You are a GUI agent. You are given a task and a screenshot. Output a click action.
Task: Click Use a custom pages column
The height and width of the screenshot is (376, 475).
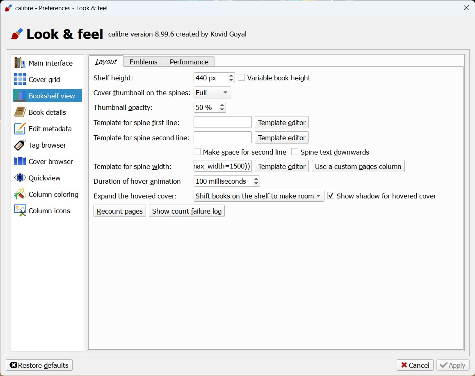point(358,166)
